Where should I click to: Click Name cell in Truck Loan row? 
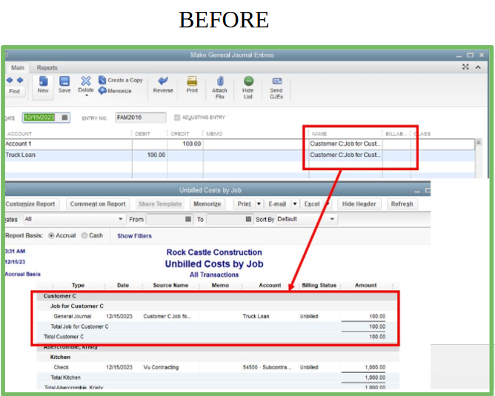345,155
